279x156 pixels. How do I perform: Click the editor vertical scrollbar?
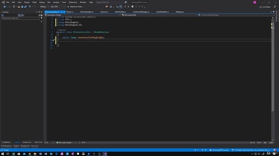[273, 67]
